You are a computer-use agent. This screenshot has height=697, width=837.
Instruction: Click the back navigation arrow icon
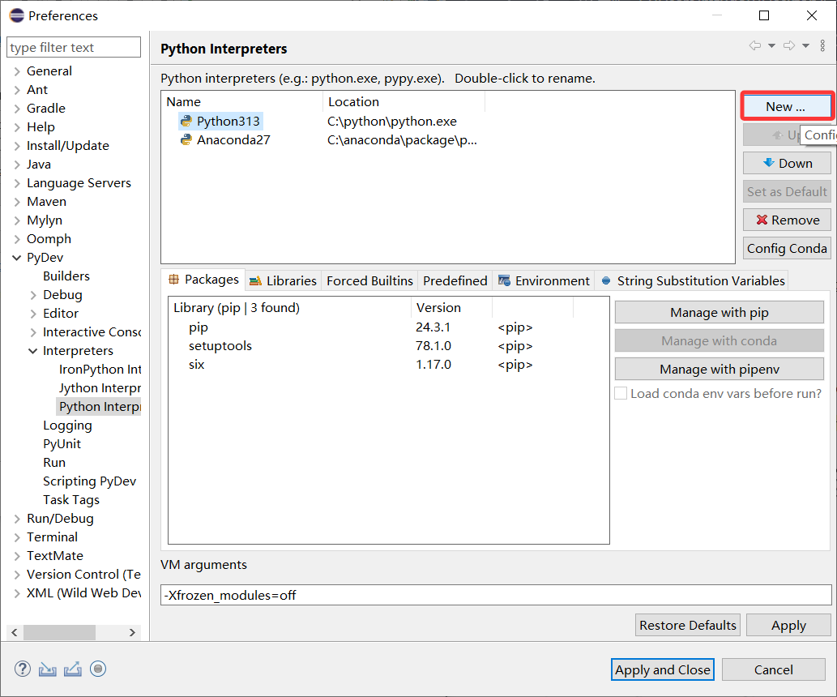pos(755,45)
